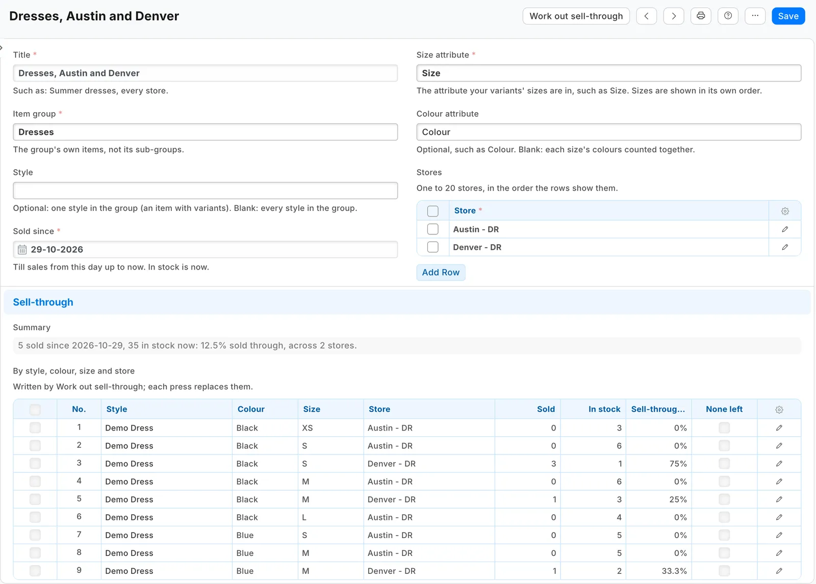Select all stores header checkbox
Viewport: 816px width, 584px height.
(432, 211)
